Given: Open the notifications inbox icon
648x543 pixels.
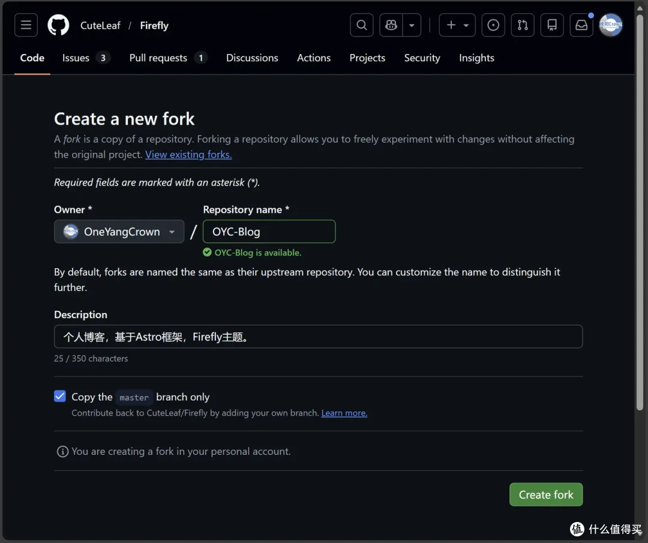Looking at the screenshot, I should 581,25.
